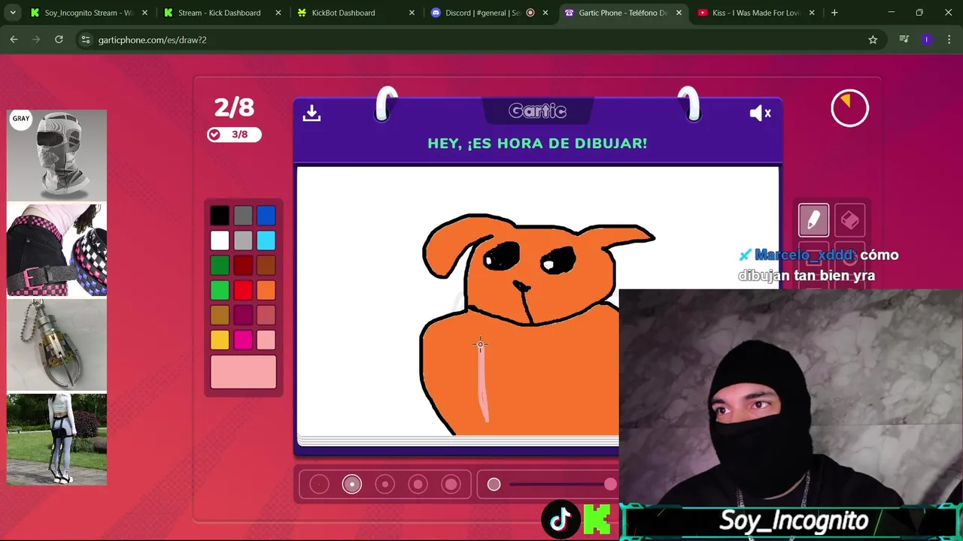Pick the dark green color swatch
963x541 pixels.
point(220,265)
